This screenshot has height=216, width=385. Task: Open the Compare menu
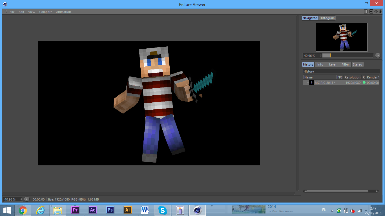pyautogui.click(x=46, y=12)
